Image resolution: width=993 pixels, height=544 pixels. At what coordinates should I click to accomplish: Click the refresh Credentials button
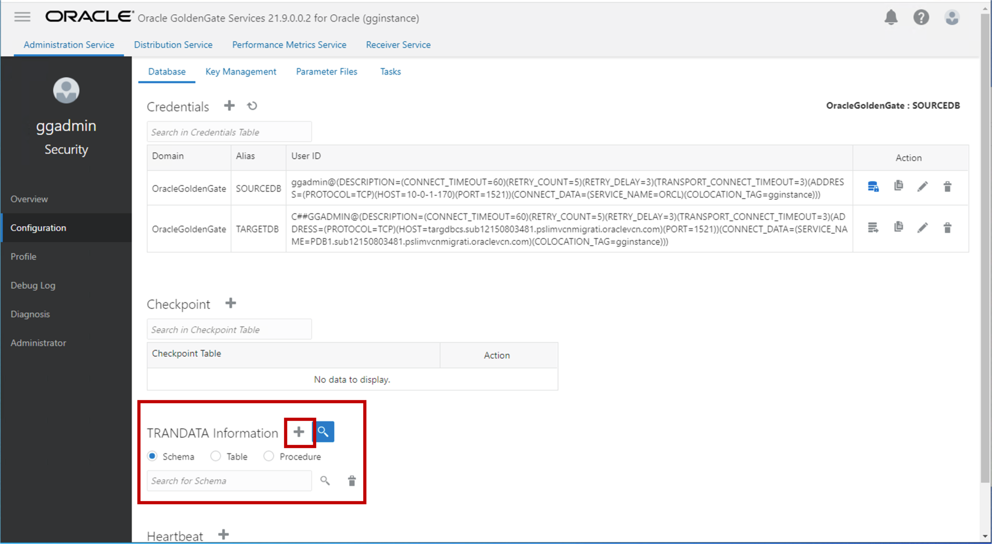pyautogui.click(x=252, y=106)
